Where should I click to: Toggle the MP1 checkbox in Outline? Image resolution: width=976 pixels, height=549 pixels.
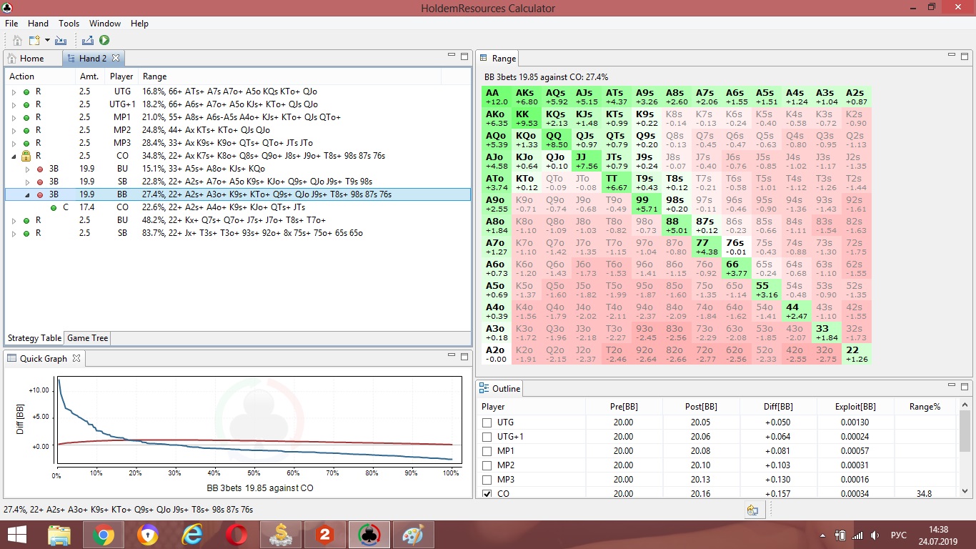coord(487,451)
